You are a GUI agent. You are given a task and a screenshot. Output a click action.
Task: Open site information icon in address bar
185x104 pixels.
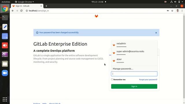tap(27, 11)
